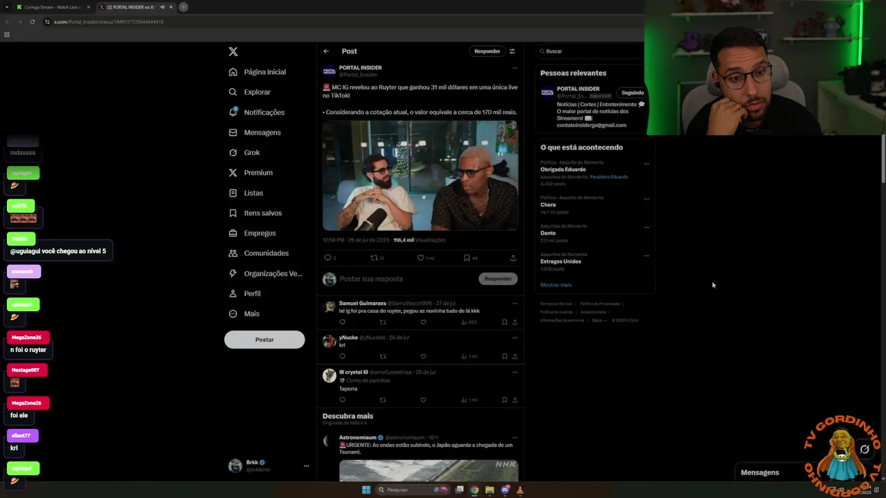
Task: Bookmark the Samuel Guimaraes reply
Action: [x=505, y=322]
